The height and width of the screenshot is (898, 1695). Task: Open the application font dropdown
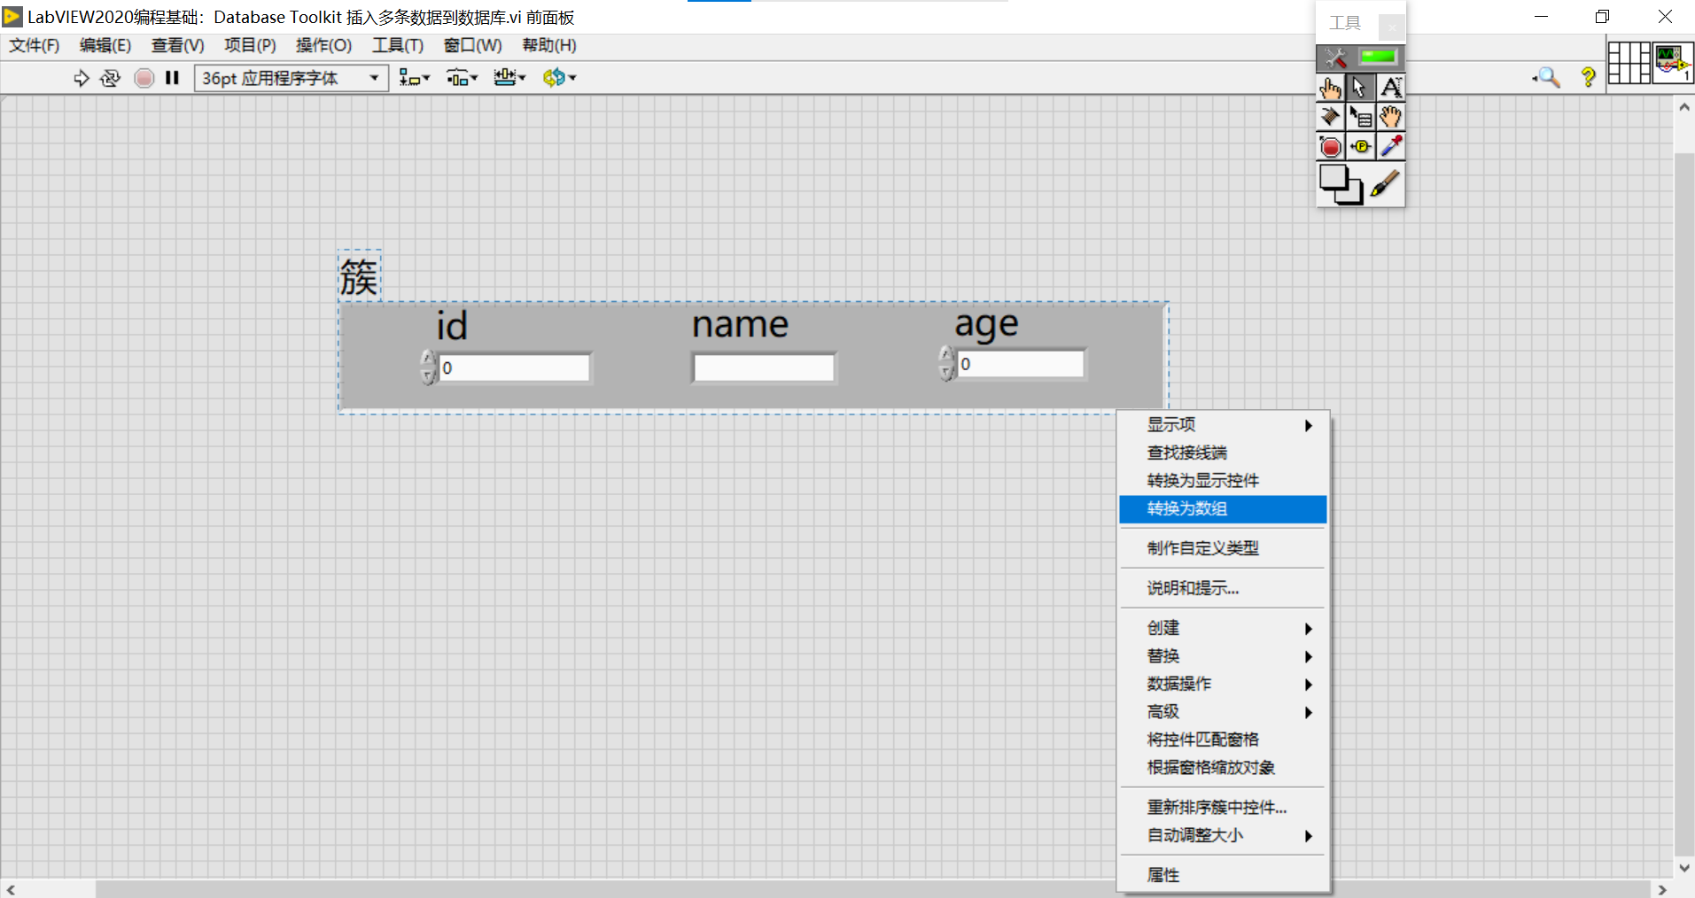pos(376,78)
